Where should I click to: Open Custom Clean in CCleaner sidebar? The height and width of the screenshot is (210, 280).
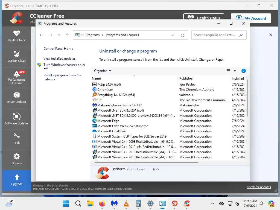(17, 56)
